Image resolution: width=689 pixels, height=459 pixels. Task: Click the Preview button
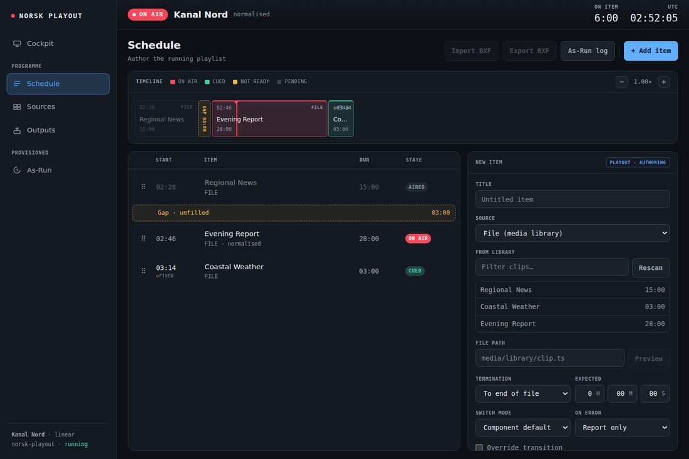tap(648, 358)
